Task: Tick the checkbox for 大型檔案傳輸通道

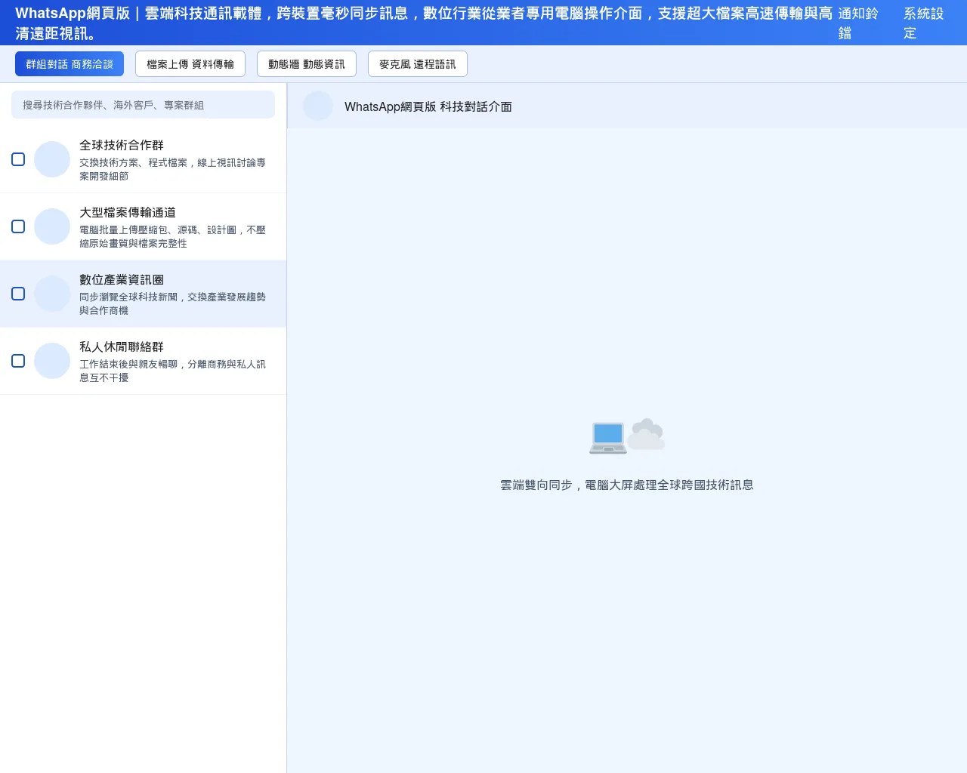Action: (x=18, y=226)
